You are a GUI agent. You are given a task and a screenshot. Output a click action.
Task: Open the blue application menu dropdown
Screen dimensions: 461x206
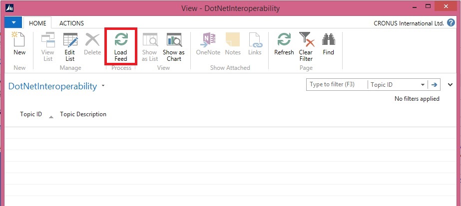[13, 22]
